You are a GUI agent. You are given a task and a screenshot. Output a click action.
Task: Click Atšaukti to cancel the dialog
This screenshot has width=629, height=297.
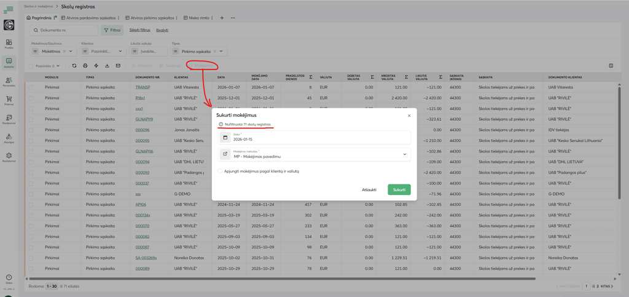(369, 189)
